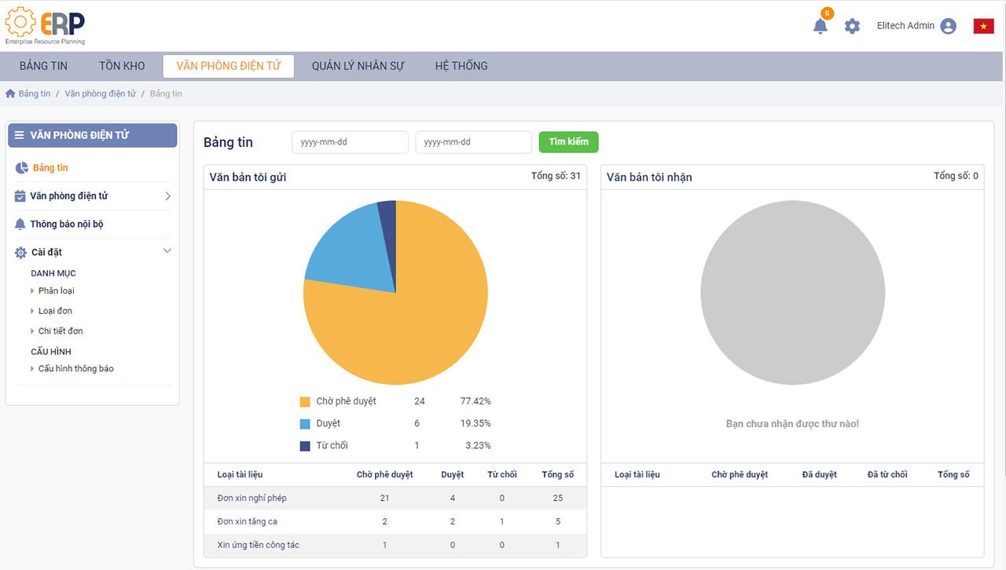Click the Tổng số: 0 label
This screenshot has height=570, width=1006.
coord(956,176)
